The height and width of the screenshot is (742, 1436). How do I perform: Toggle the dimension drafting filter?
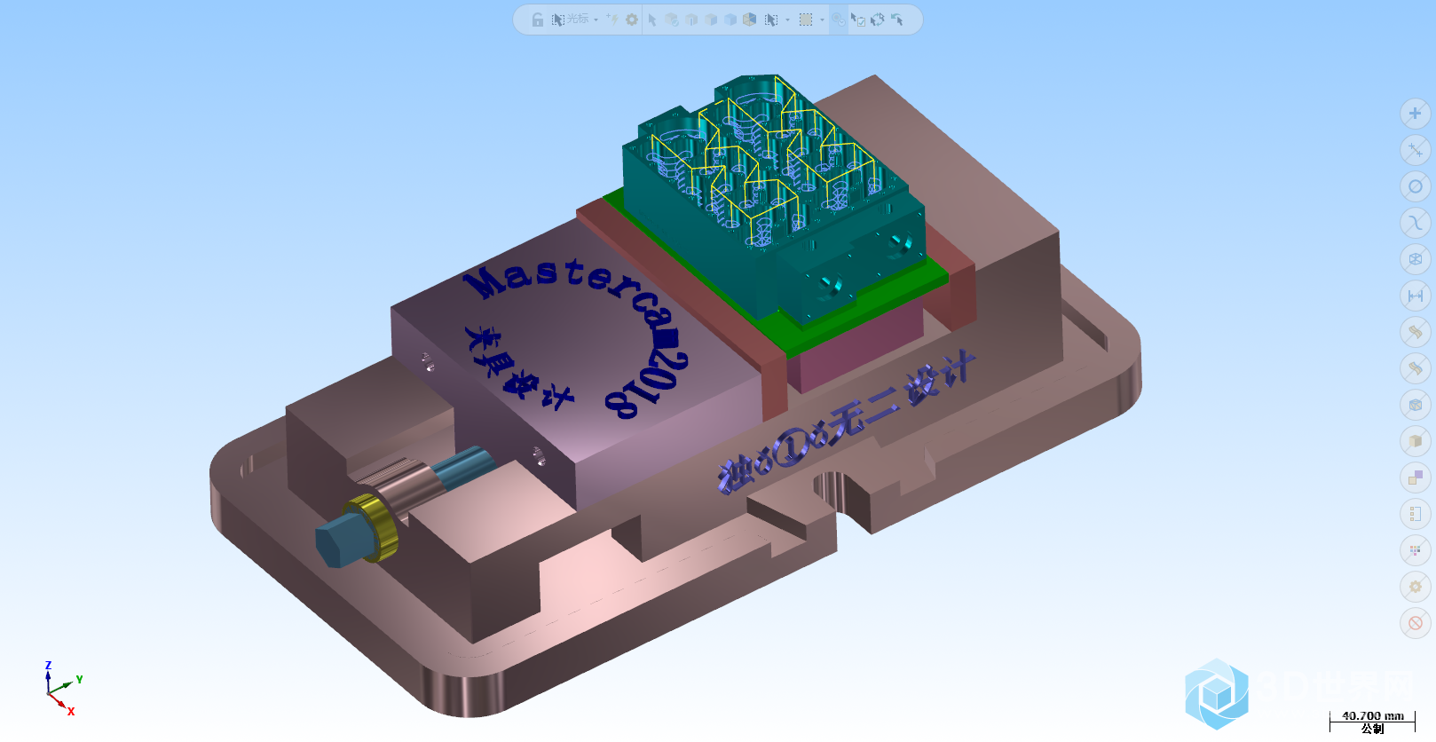(x=1416, y=296)
